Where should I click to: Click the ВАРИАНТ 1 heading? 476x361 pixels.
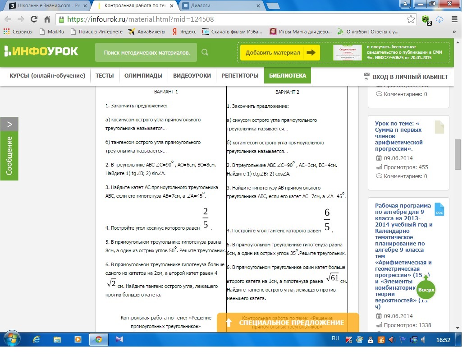(x=166, y=92)
